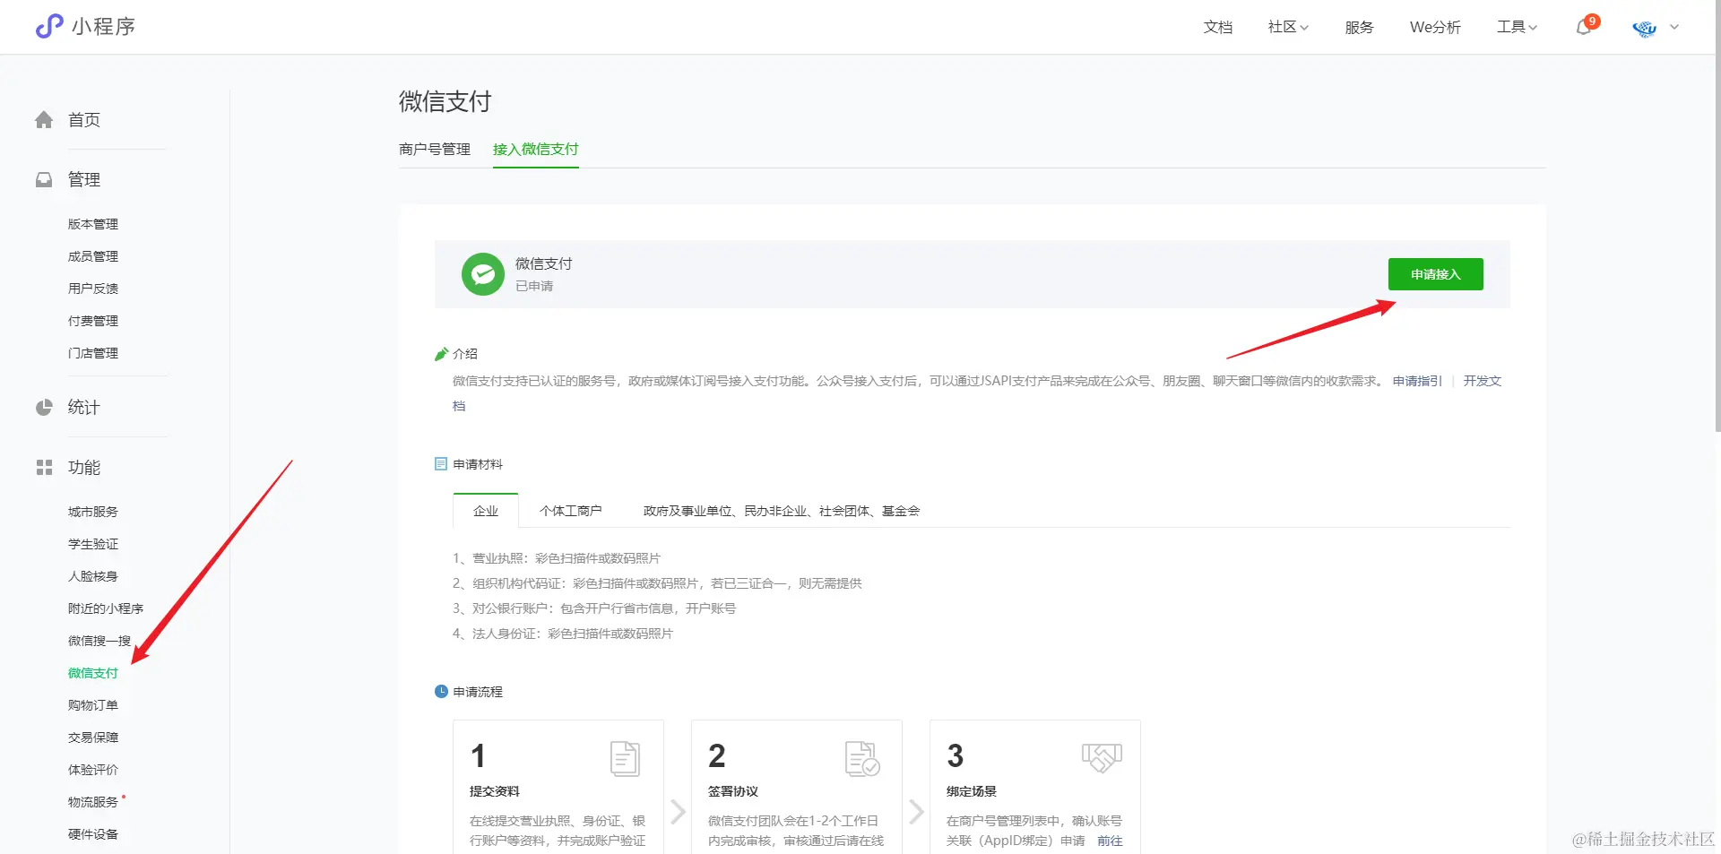Open the notification bell icon
This screenshot has height=854, width=1721.
1584,27
